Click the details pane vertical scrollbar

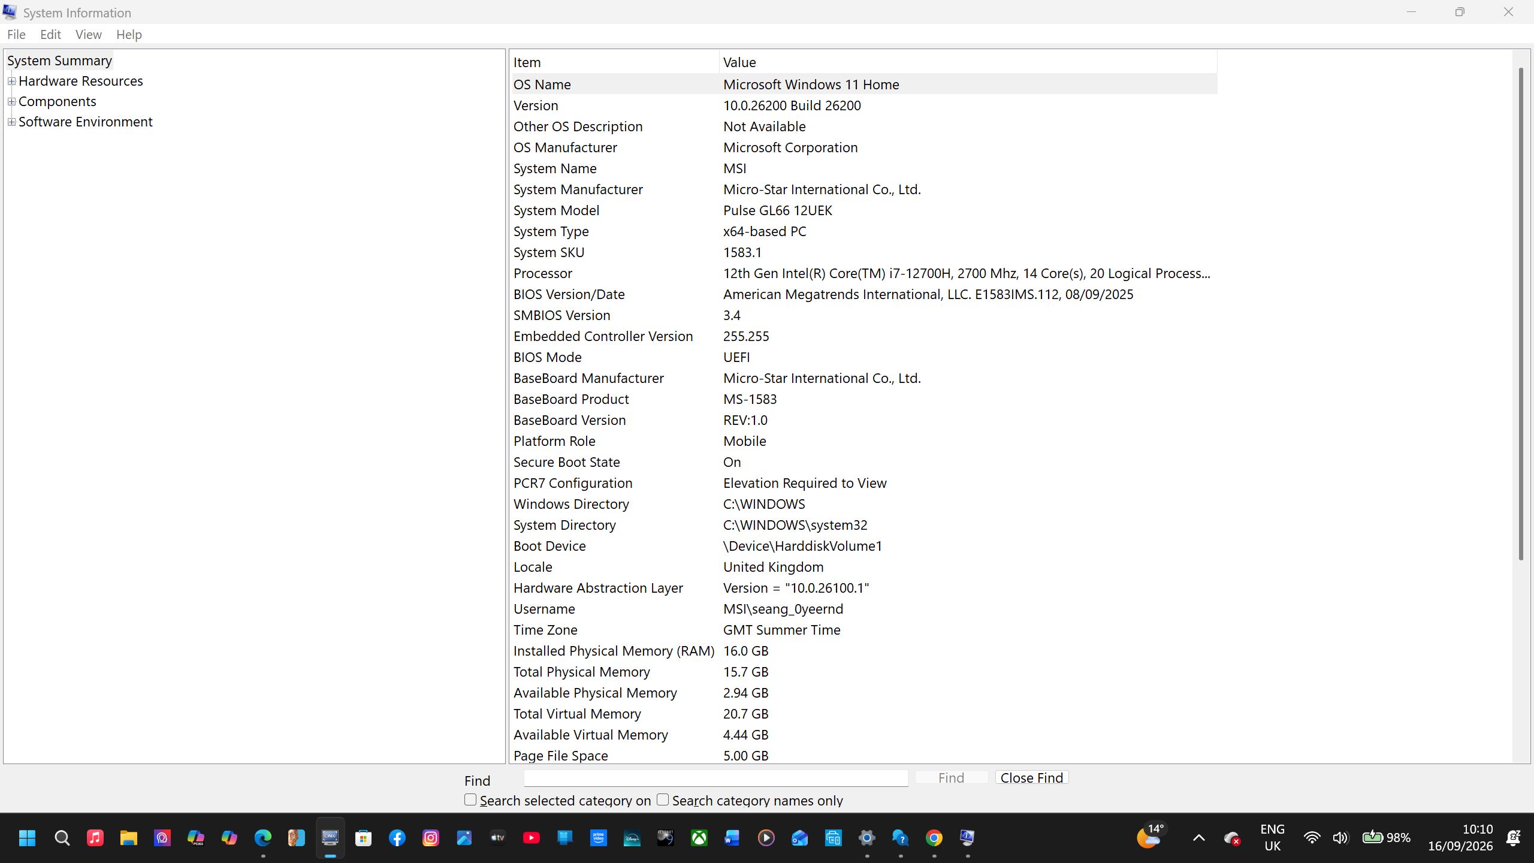click(x=1521, y=315)
